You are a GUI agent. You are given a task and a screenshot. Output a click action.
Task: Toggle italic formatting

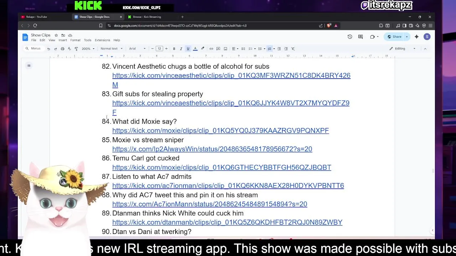[181, 49]
